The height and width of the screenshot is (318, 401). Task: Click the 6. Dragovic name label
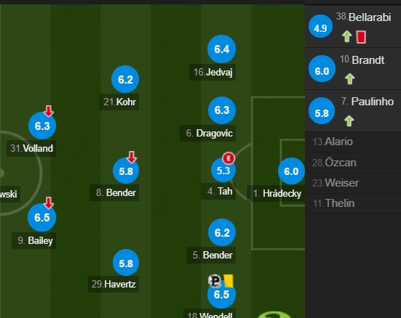click(x=207, y=133)
